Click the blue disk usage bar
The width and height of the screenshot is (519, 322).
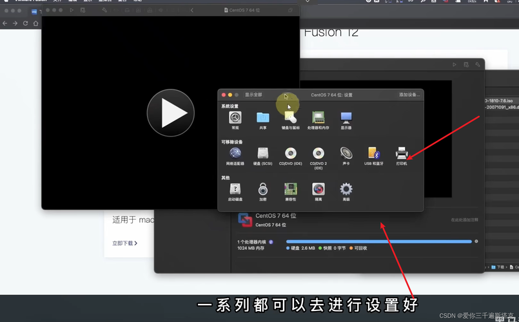379,241
